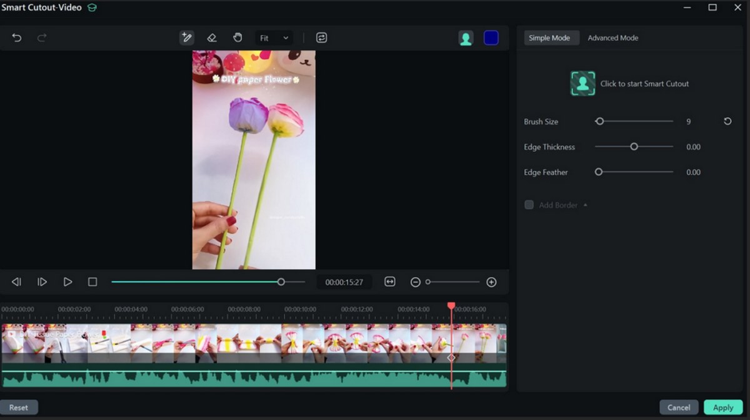The image size is (750, 420).
Task: Expand the Add Border options arrow
Action: click(586, 205)
